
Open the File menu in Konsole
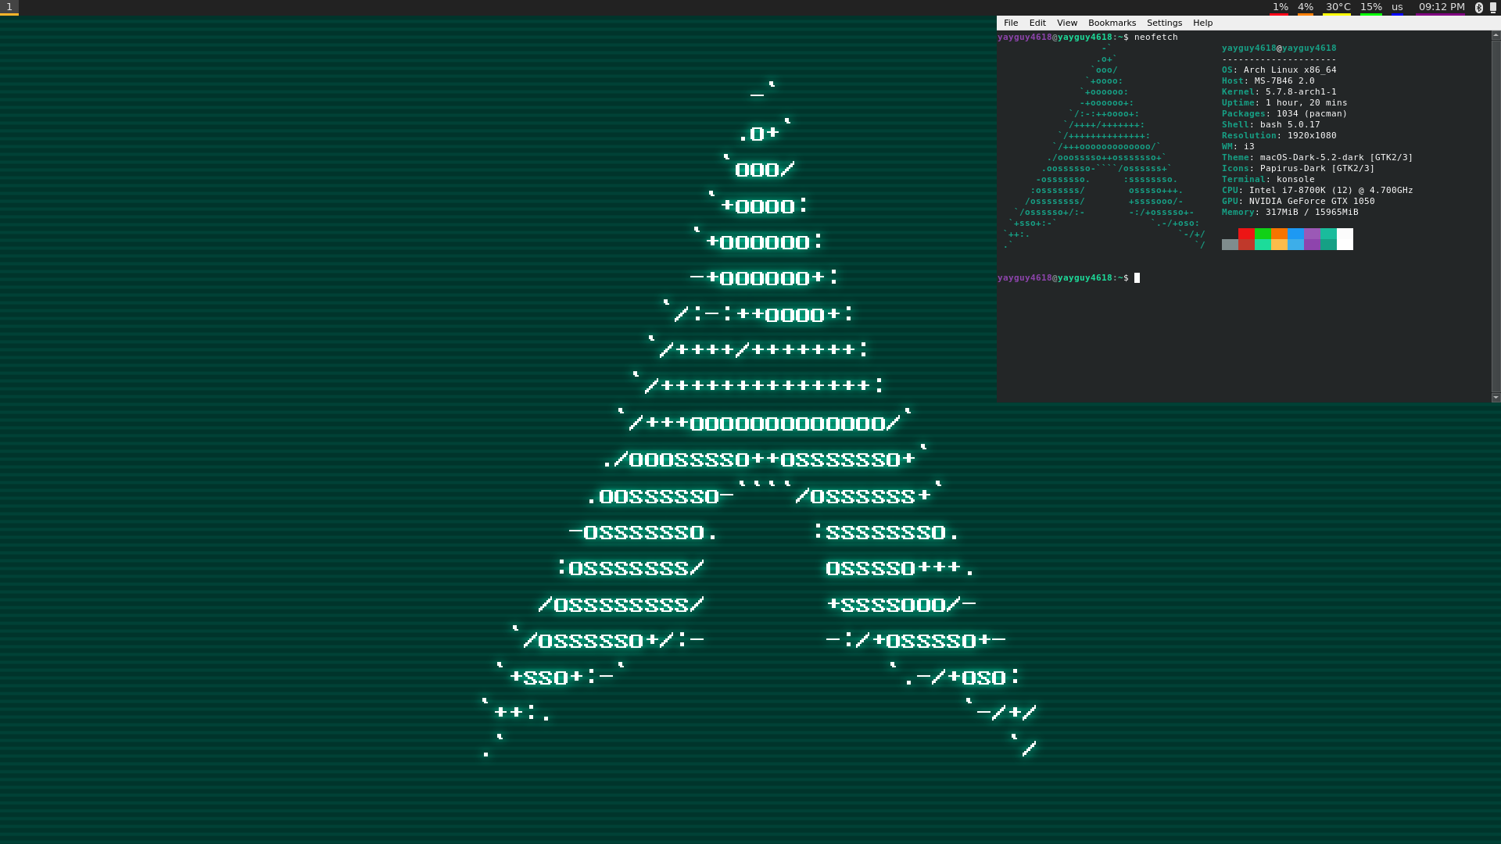point(1011,23)
